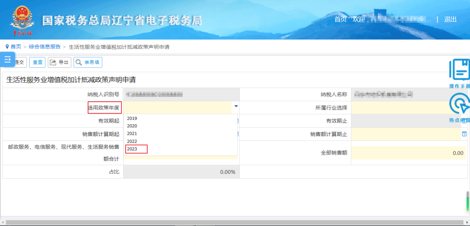
Task: Open the 操作手册 manual icon
Action: click(x=460, y=72)
